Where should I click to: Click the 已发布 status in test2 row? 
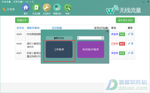click(x=114, y=44)
